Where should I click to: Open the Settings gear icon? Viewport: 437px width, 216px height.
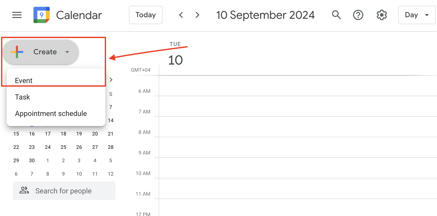(x=382, y=15)
